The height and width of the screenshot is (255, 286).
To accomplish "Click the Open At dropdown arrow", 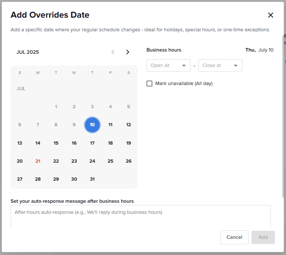I will point(184,65).
